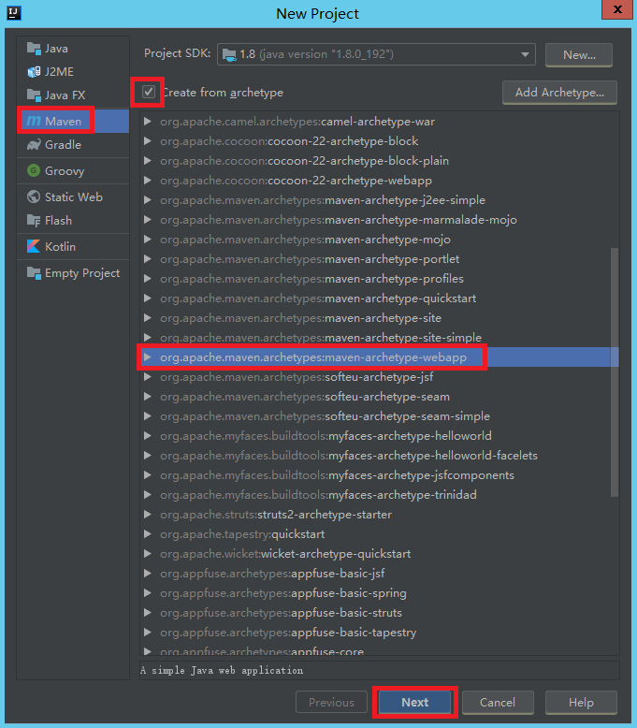Select maven-archetype-profiles row
Screen dimensions: 637x728
pyautogui.click(x=380, y=279)
